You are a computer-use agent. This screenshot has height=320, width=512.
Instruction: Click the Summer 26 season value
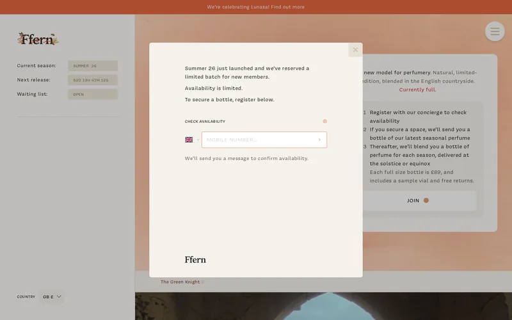coord(93,66)
